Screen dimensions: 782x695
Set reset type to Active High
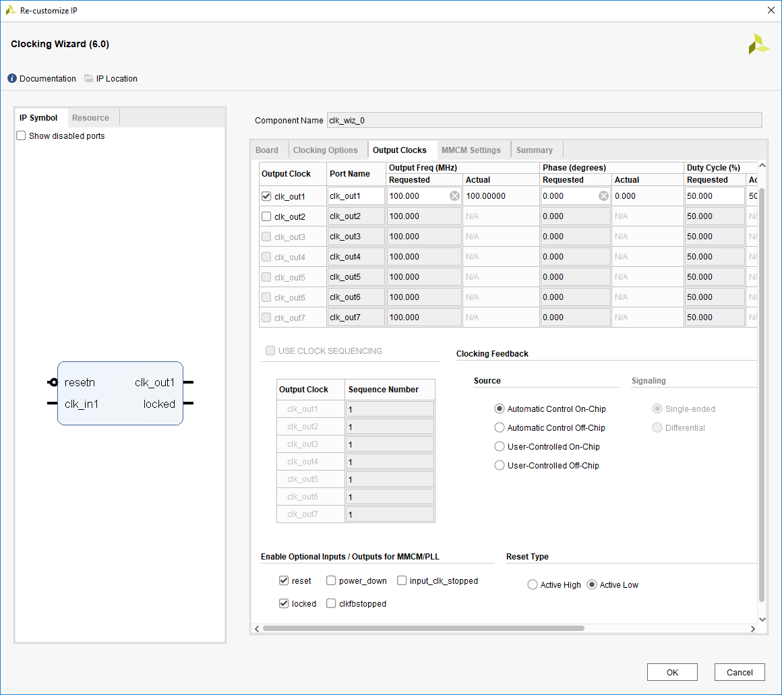532,585
